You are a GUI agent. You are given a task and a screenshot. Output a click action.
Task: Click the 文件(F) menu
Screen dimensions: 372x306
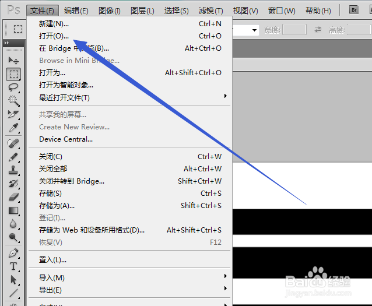click(x=43, y=10)
